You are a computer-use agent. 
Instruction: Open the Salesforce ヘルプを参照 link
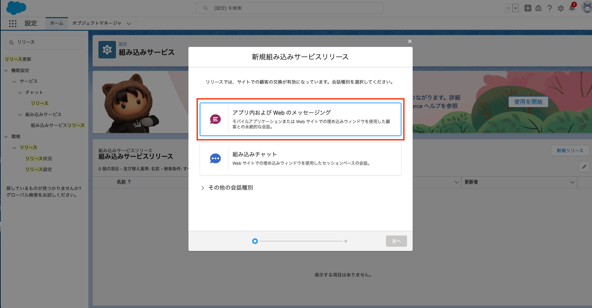(x=435, y=106)
